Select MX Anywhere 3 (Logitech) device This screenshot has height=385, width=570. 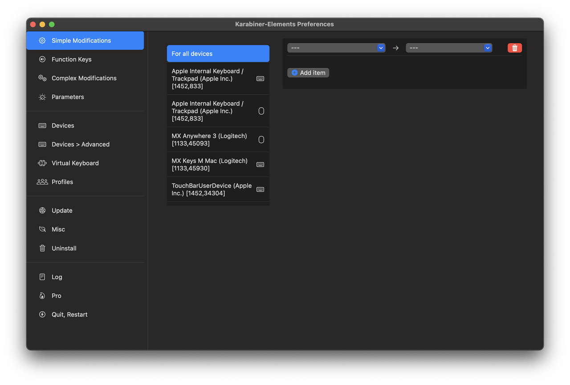point(218,140)
